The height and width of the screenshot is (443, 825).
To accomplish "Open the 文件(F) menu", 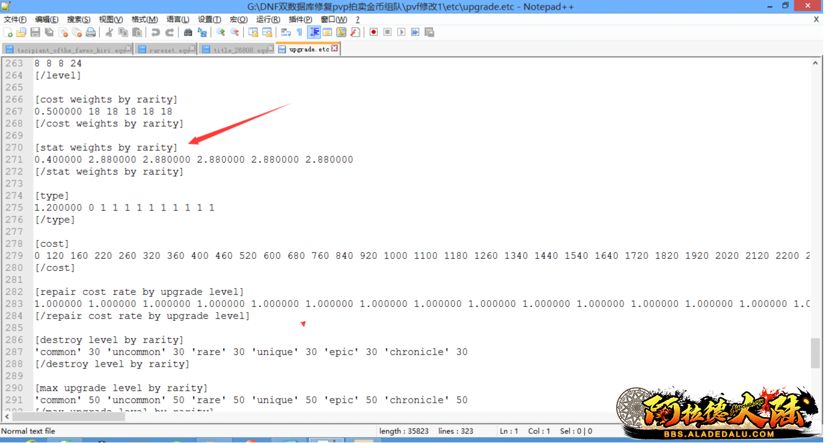I will 15,19.
